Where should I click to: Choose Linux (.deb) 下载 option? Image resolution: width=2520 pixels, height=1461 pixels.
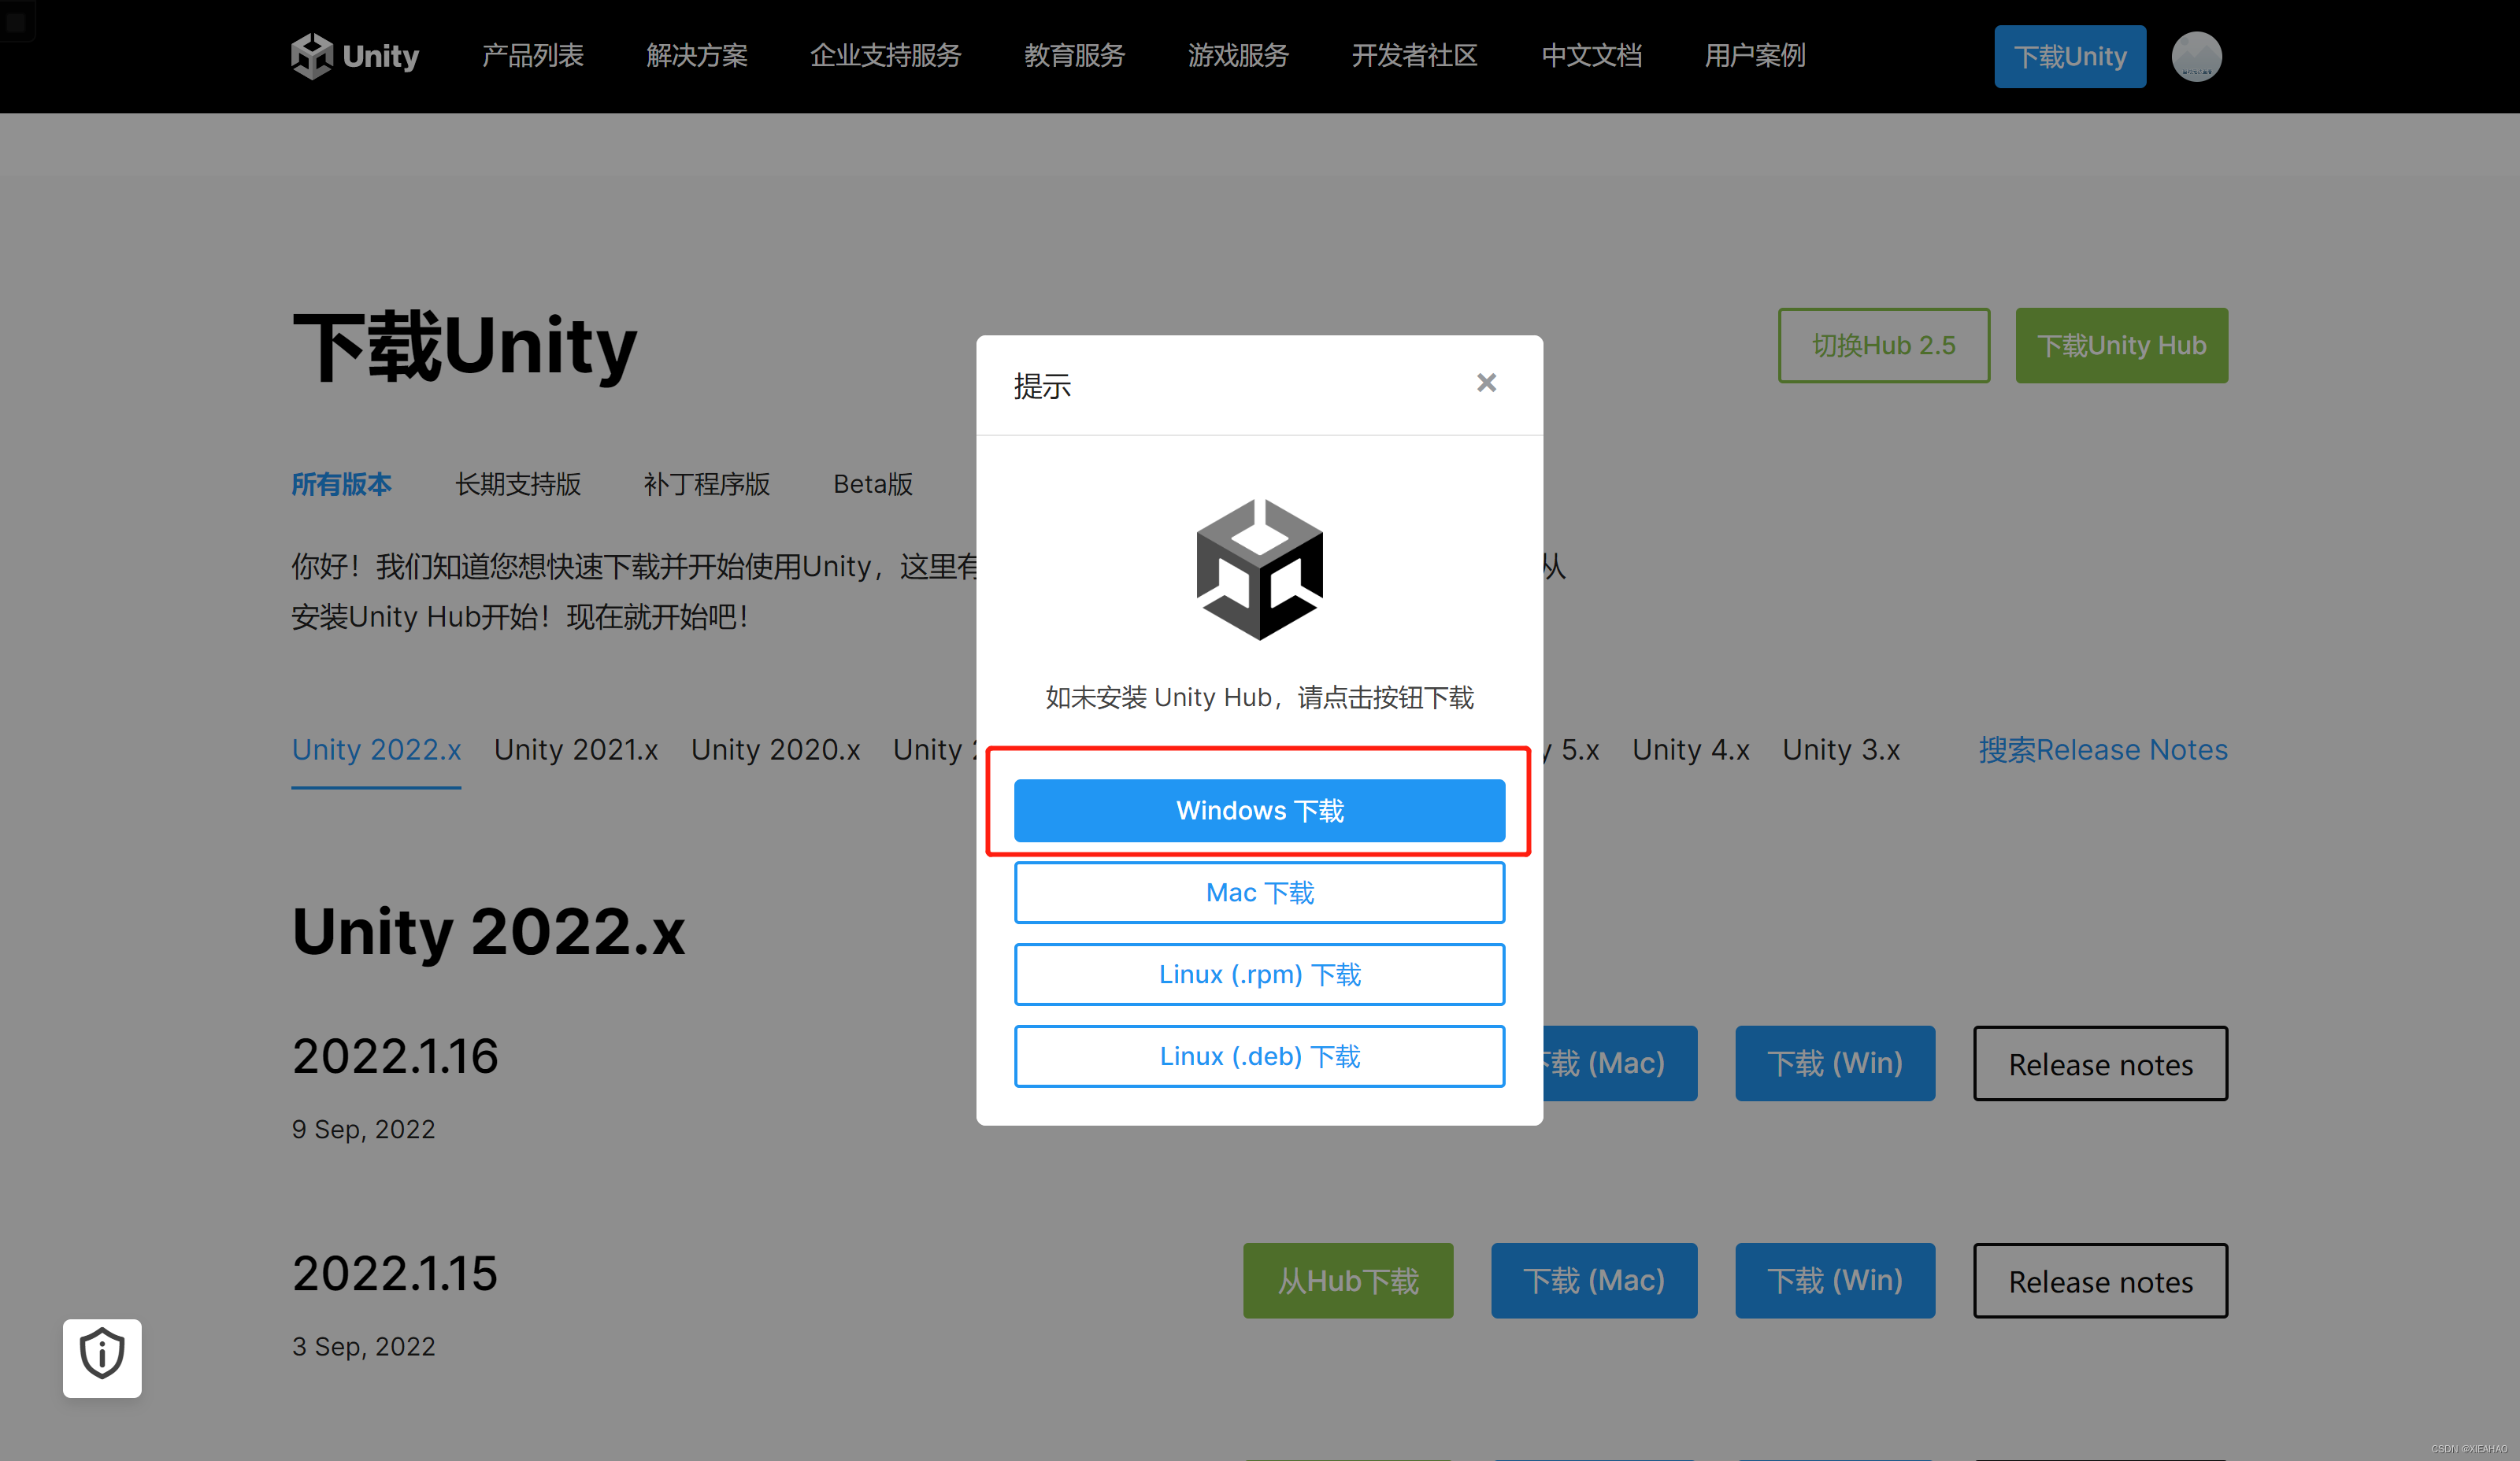tap(1259, 1056)
